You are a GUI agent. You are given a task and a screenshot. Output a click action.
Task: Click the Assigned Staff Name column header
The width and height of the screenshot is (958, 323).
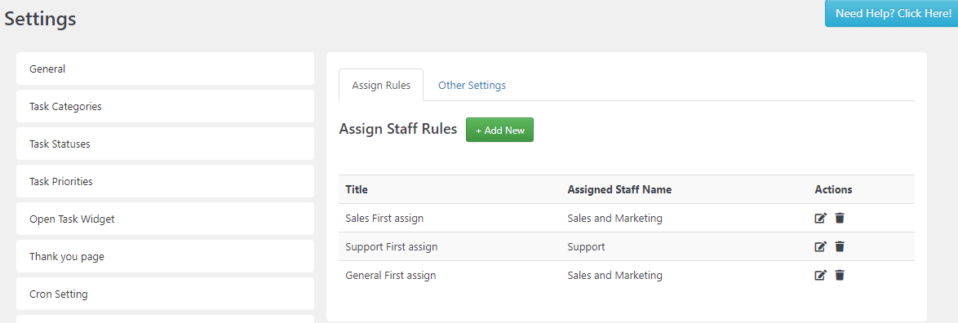[619, 189]
